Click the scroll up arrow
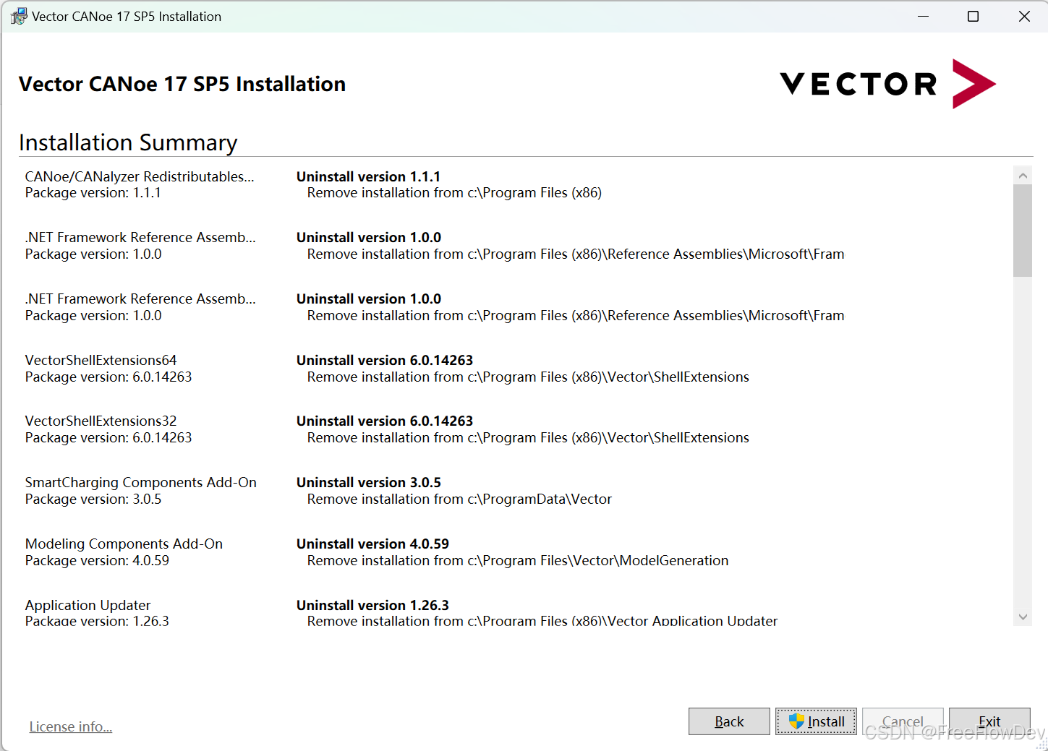Viewport: 1048px width, 751px height. point(1023,175)
